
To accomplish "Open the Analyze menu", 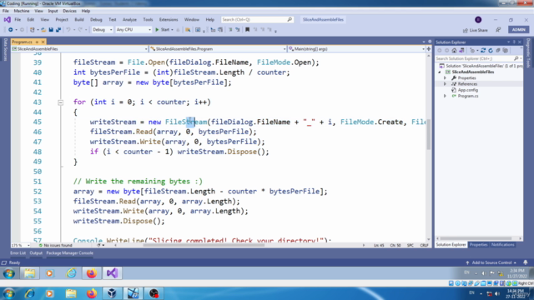I will [x=129, y=20].
